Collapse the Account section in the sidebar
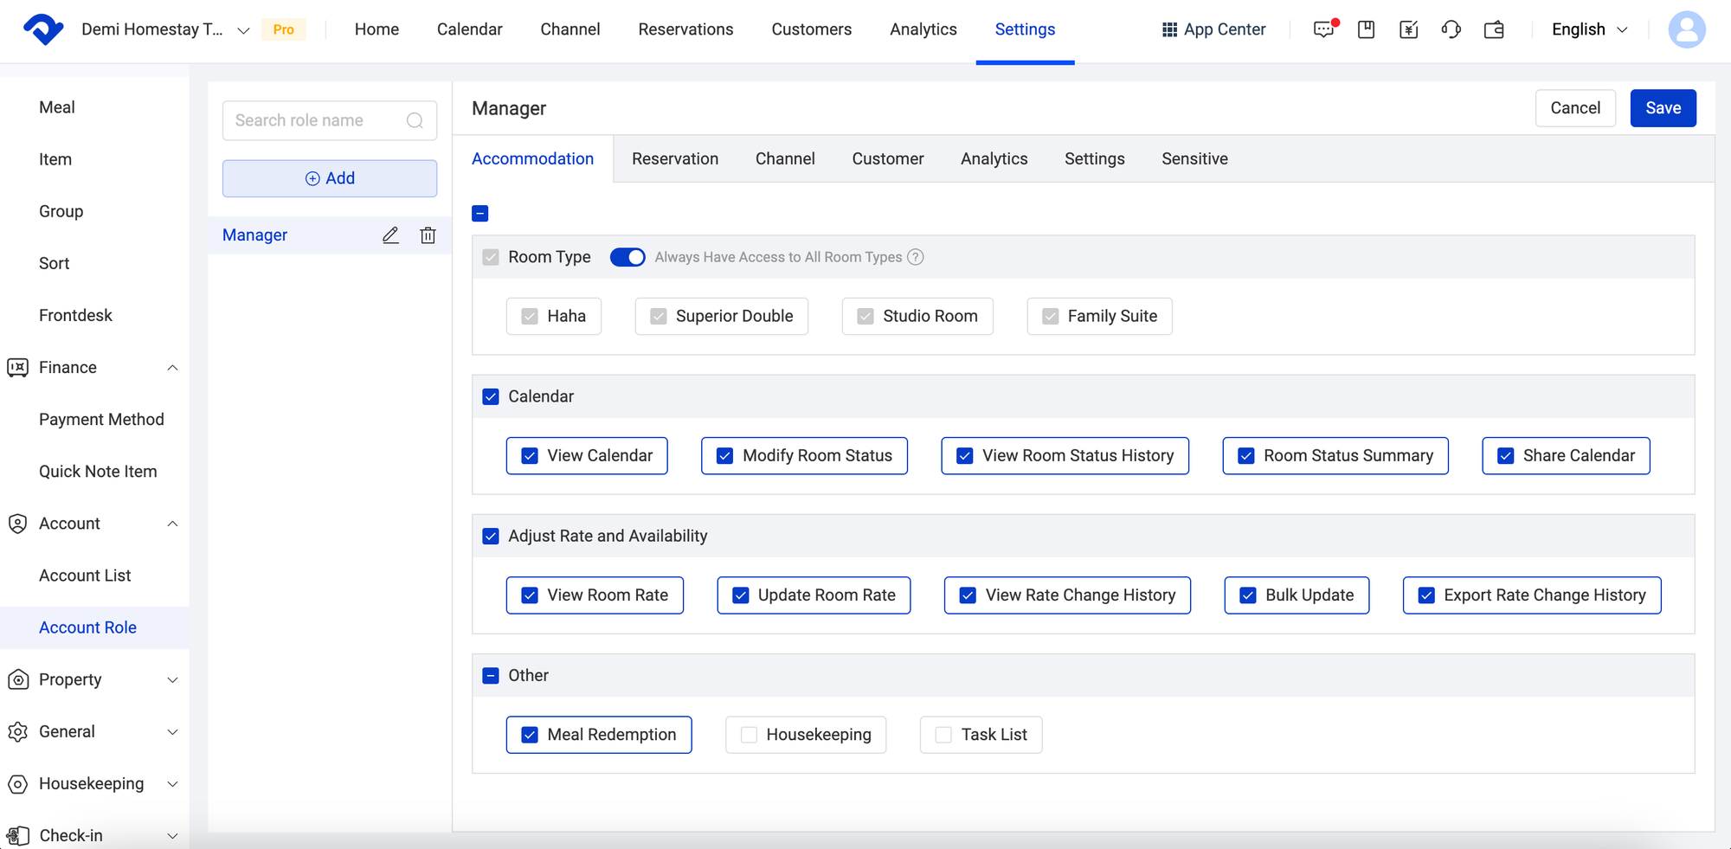 point(172,524)
